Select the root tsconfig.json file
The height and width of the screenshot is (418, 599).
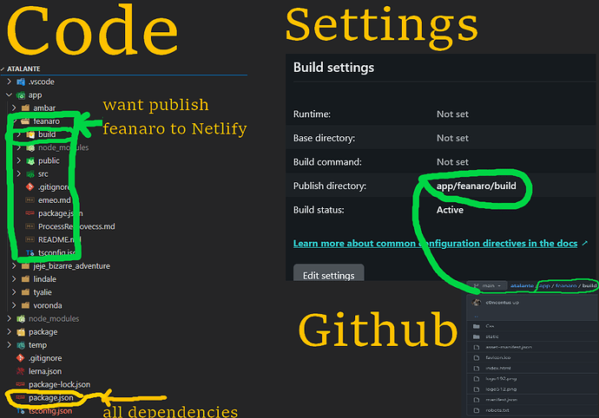coord(50,411)
